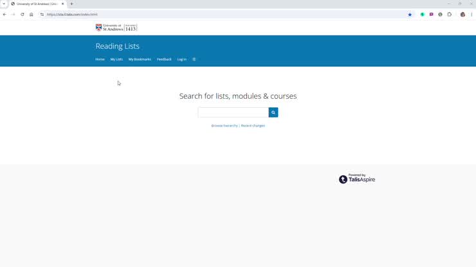476x267 pixels.
Task: Go to My Lists in navigation
Action: point(116,59)
